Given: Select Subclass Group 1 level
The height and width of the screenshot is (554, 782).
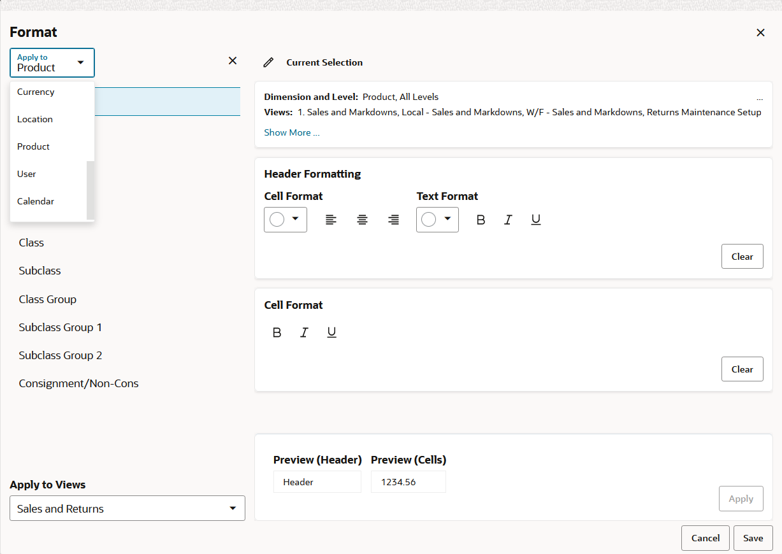Looking at the screenshot, I should [x=61, y=327].
